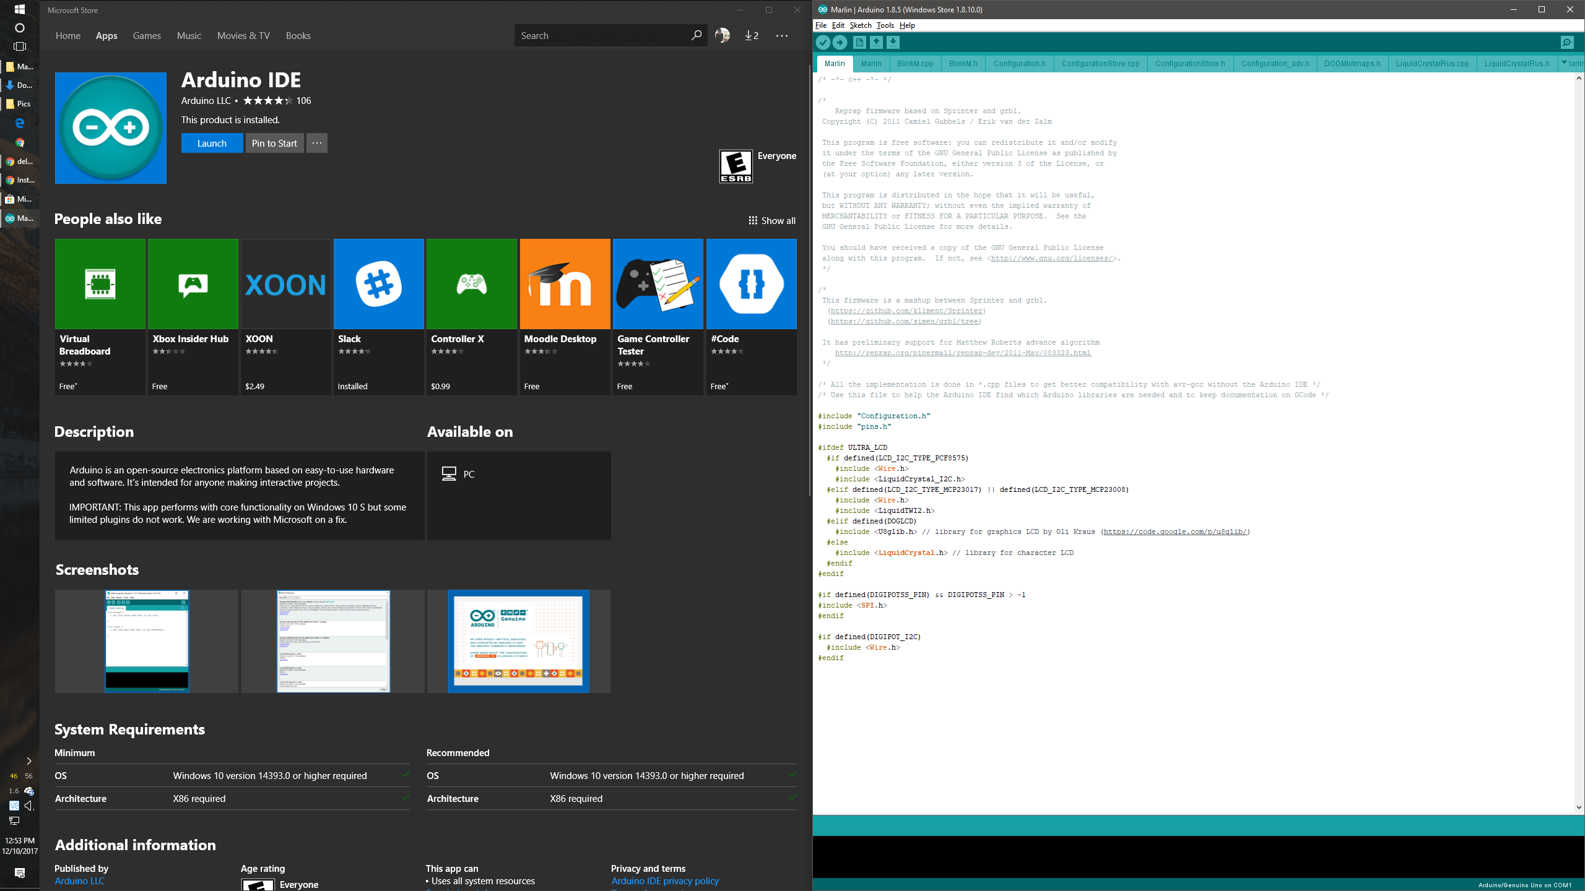Open Store downloads showing 2 pending
The image size is (1585, 891).
point(752,35)
